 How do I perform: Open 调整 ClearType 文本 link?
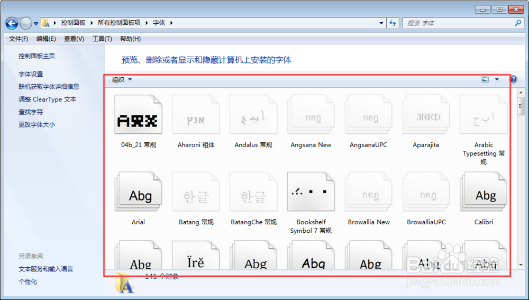pos(47,99)
